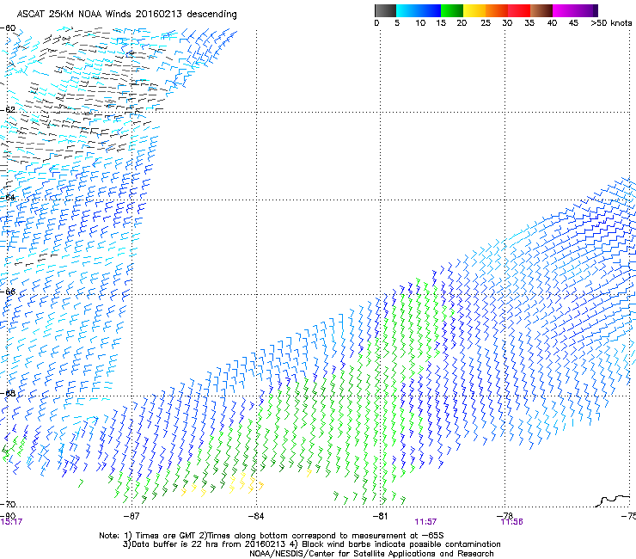Click the '-60' latitude axis label
The width and height of the screenshot is (636, 559).
pos(9,28)
